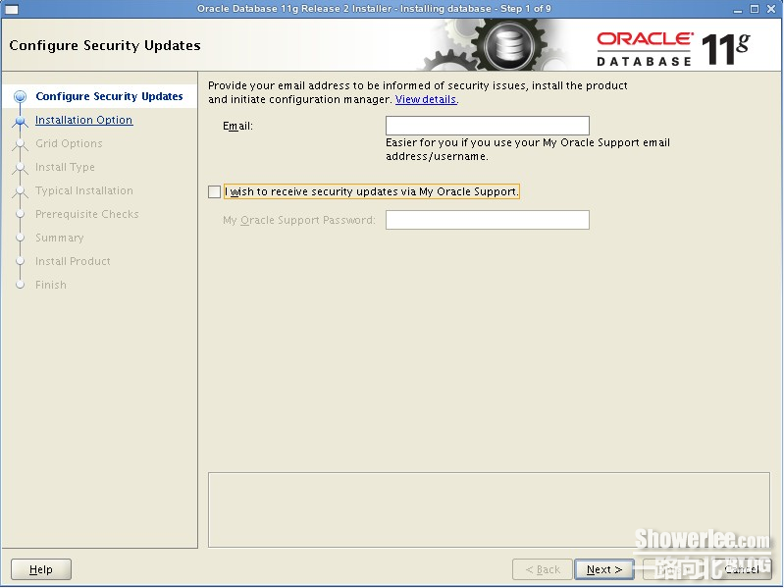Click the Oracle Database 11g logo
This screenshot has width=784, height=588.
click(673, 47)
